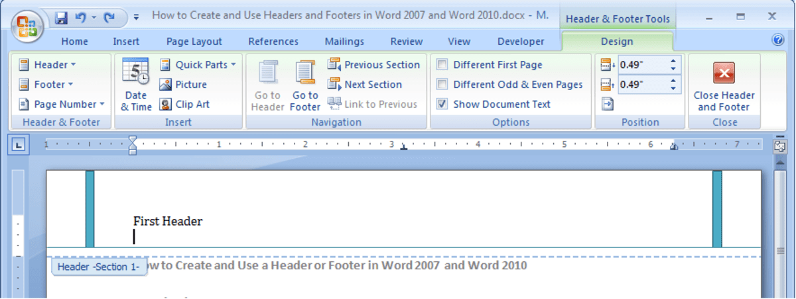Select the Design tab under Header & Footer Tools
The image size is (796, 299).
point(617,41)
